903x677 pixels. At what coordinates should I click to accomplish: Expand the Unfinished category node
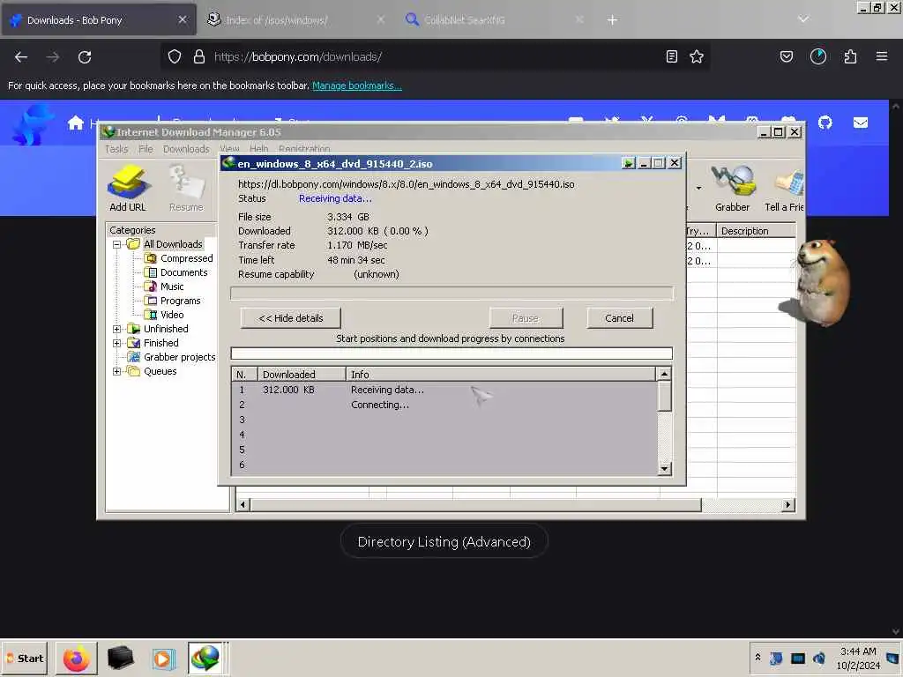(117, 330)
